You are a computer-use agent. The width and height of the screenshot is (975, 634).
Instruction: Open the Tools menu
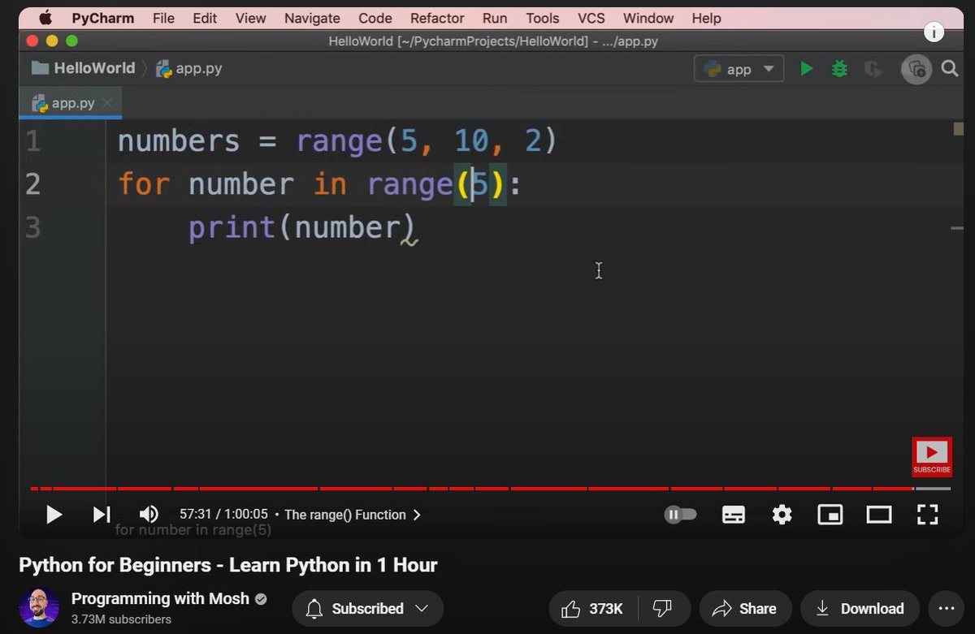click(x=542, y=18)
